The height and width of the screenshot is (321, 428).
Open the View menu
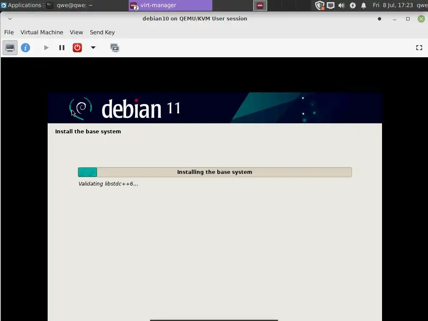coord(76,32)
